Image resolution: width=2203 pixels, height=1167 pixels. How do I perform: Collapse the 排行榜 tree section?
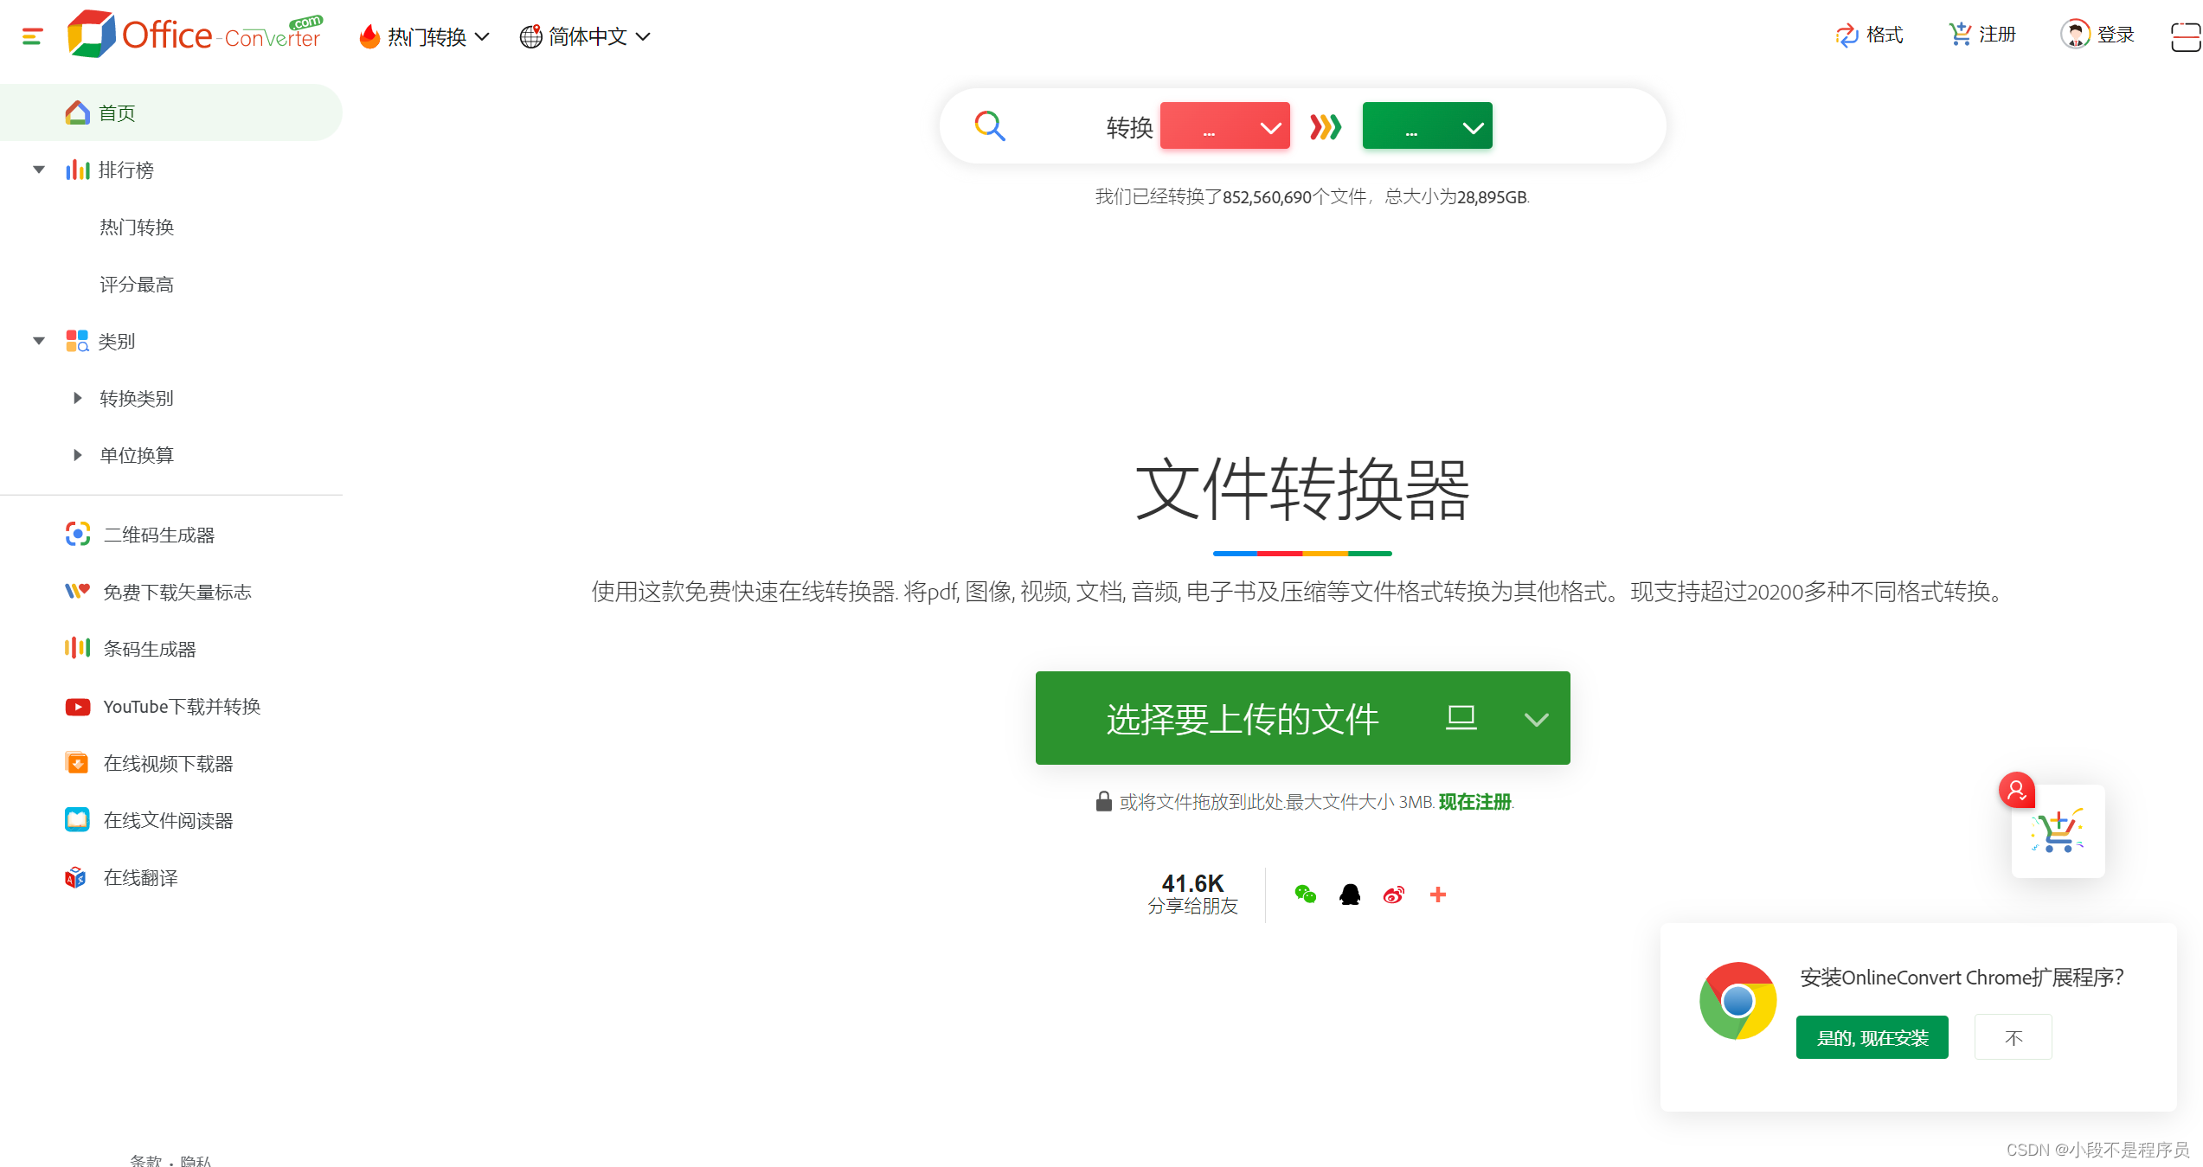pyautogui.click(x=39, y=170)
